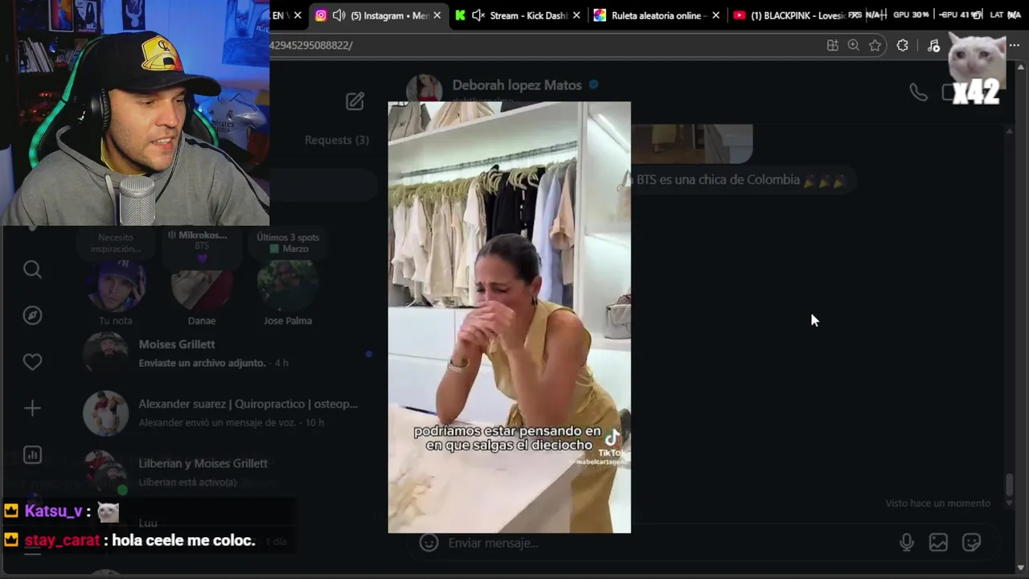The image size is (1029, 579).
Task: Start a new message with compose icon
Action: [x=355, y=101]
